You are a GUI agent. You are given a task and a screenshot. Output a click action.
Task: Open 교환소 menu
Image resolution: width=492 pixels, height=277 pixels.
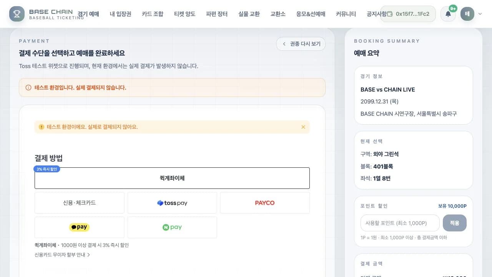[x=278, y=14]
